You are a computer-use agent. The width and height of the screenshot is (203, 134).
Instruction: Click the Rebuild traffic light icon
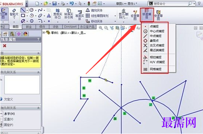pyautogui.click(x=89, y=3)
